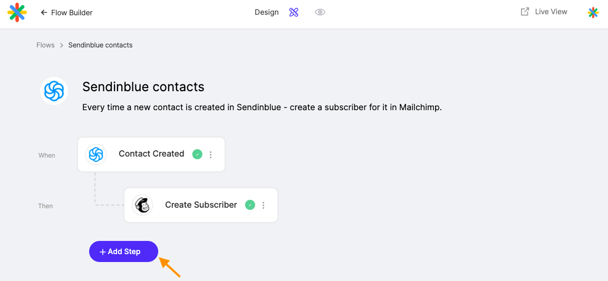Click green check status on Contact Created
This screenshot has height=281, width=608.
[x=197, y=154]
